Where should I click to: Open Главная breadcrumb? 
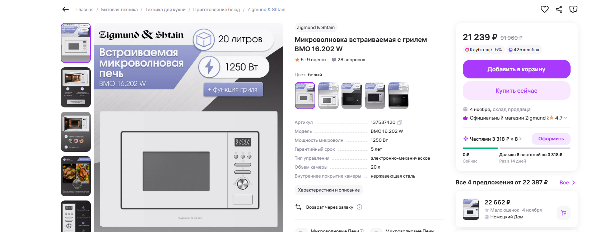click(85, 10)
